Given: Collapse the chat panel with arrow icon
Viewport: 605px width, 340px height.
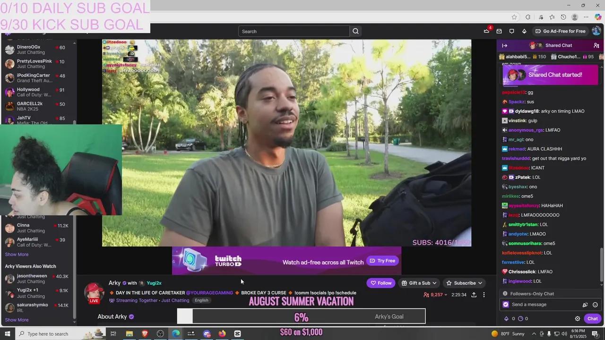Looking at the screenshot, I should coord(504,45).
